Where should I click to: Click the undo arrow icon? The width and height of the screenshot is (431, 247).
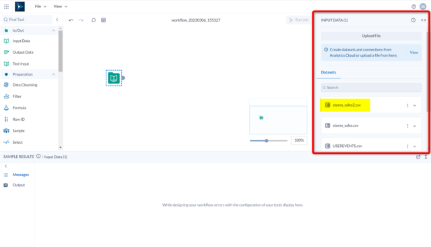[x=71, y=20]
